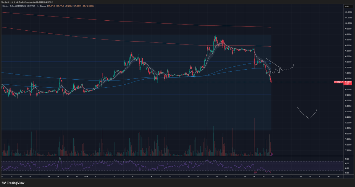Click the date 19 on the time axis
Screen dimensions: 355x187
point(254,176)
